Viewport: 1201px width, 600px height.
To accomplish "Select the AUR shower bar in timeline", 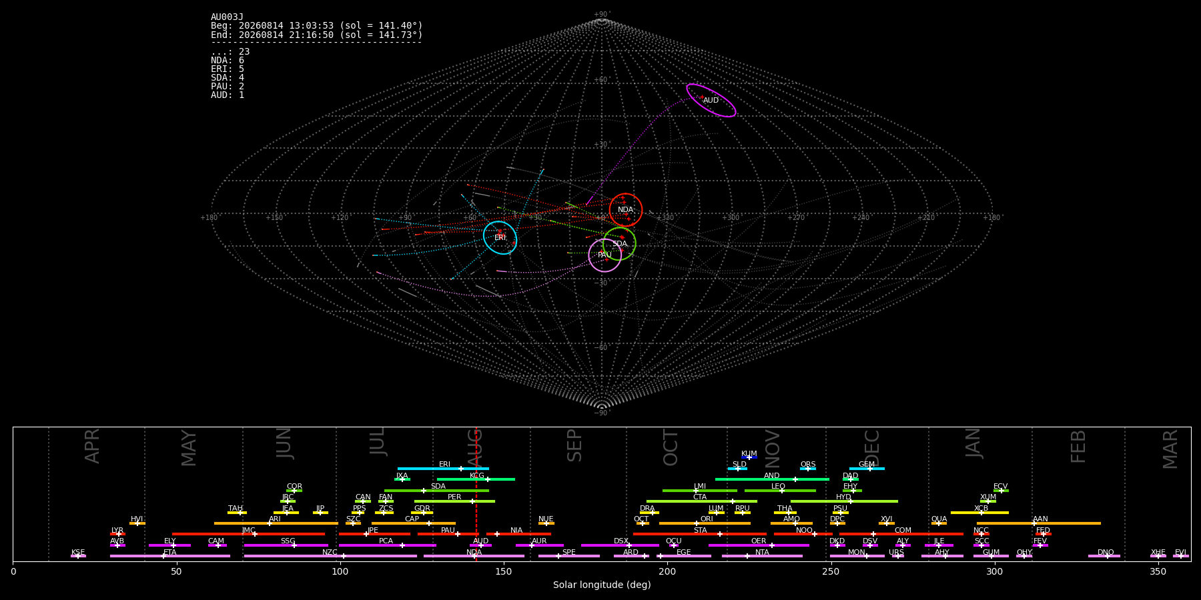I will [x=539, y=545].
